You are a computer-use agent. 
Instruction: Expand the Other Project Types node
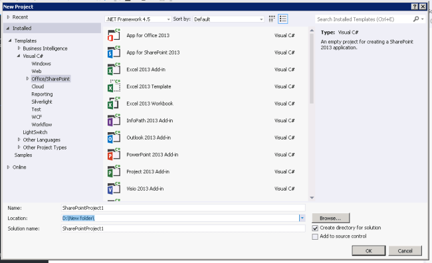tap(19, 147)
